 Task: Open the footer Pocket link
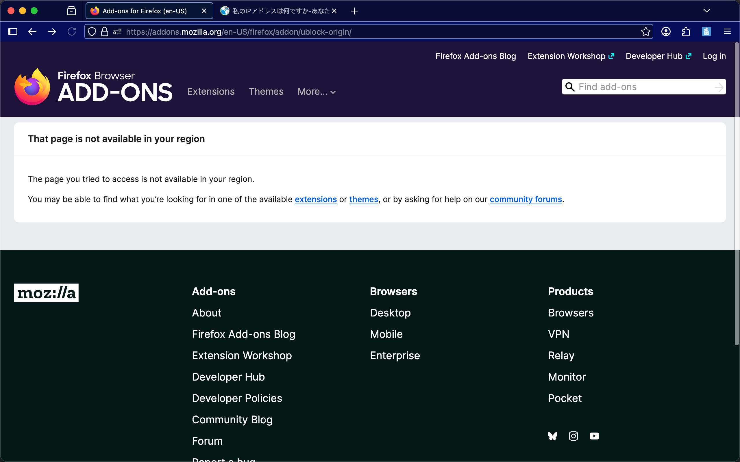click(x=565, y=398)
